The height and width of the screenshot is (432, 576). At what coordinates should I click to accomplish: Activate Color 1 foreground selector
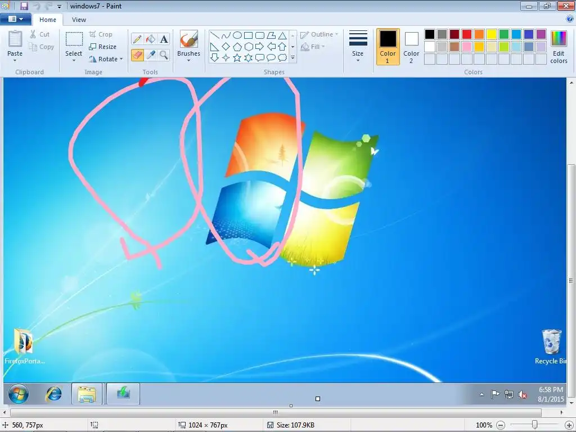coord(388,47)
